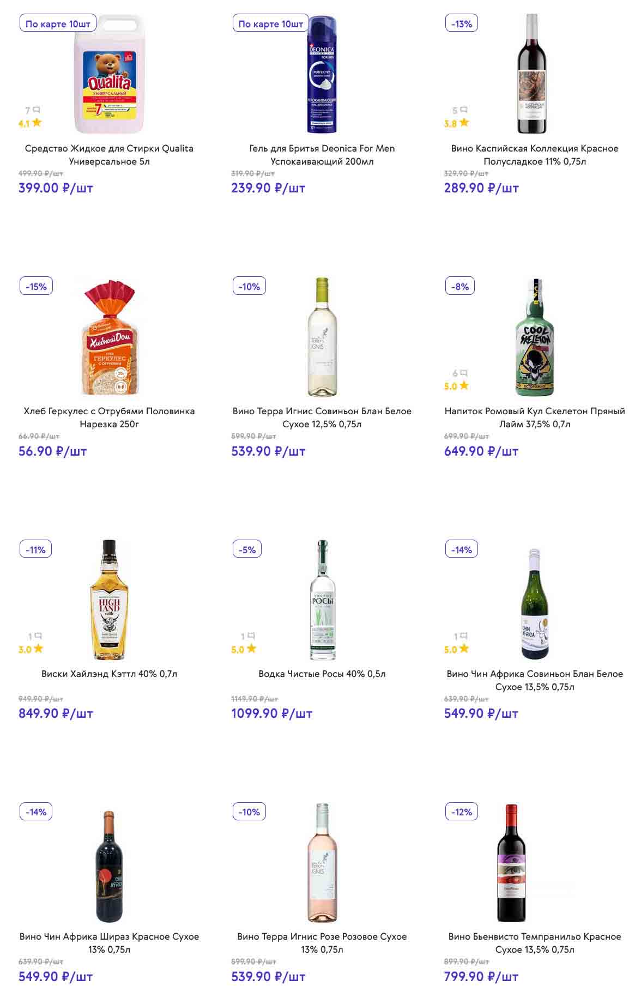Open the Highland Cattle whisky bottle image
Viewport: 641px width, 986px height.
click(x=109, y=600)
